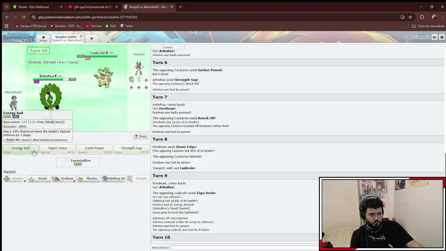Click the Turn 10 indicator

[x=38, y=51]
